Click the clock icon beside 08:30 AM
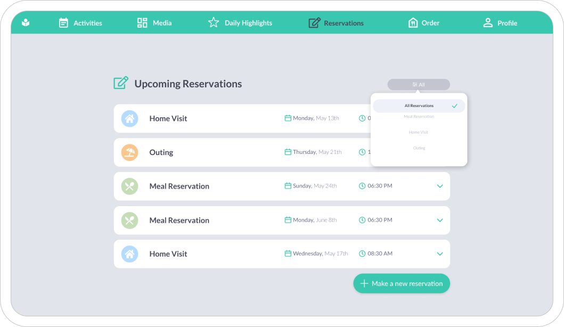 point(362,254)
